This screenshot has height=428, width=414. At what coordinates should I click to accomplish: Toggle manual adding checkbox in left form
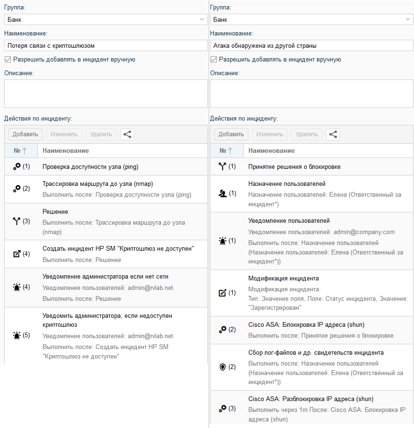8,60
